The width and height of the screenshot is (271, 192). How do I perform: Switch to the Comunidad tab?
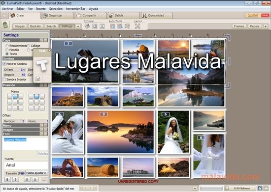156,15
